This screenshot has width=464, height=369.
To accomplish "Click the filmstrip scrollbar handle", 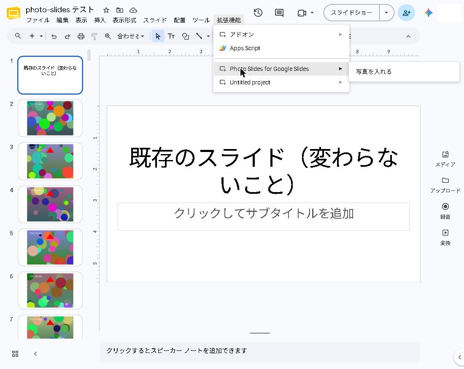I will point(89,56).
